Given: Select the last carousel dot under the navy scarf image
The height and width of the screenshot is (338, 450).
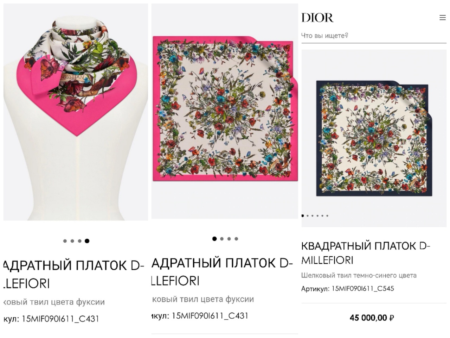Looking at the screenshot, I should point(327,216).
